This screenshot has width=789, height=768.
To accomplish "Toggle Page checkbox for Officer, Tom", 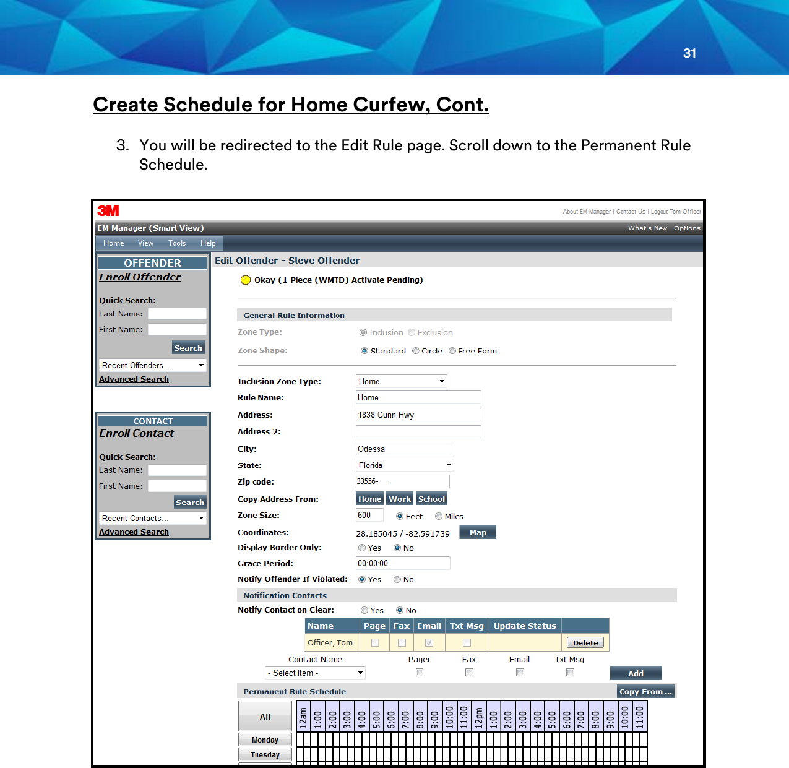I will click(x=375, y=643).
